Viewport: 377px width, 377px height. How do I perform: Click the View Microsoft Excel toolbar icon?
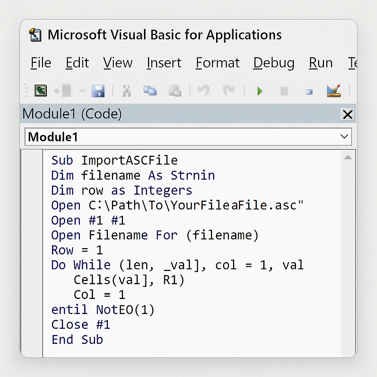40,91
